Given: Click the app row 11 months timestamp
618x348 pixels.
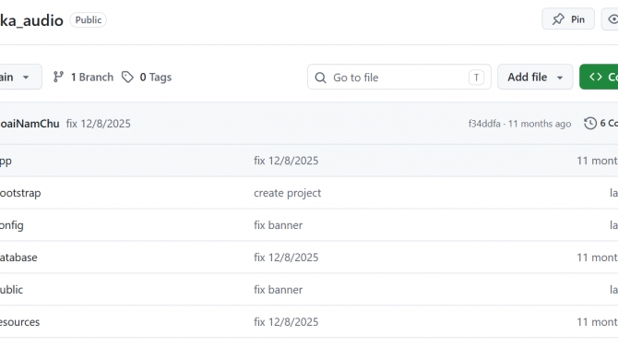Looking at the screenshot, I should click(x=597, y=161).
